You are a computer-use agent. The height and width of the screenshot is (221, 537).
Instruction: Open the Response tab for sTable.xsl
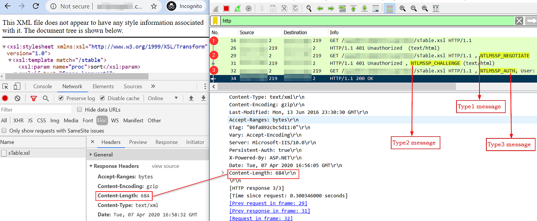tap(166, 142)
